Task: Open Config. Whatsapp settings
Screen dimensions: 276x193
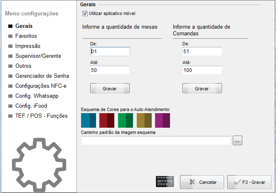Action: [37, 96]
